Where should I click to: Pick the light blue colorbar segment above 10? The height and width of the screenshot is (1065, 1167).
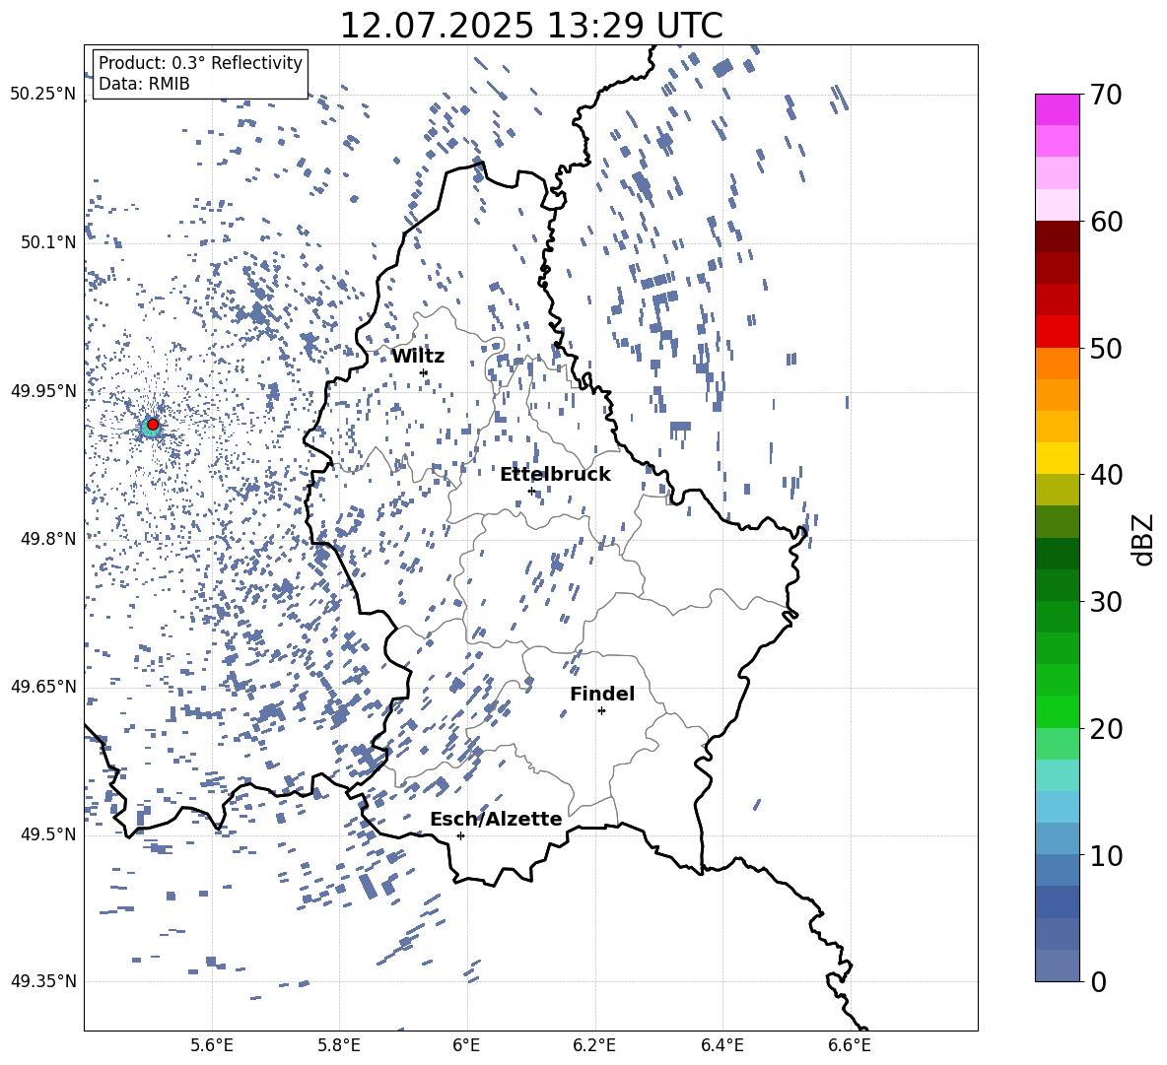coord(1057,807)
